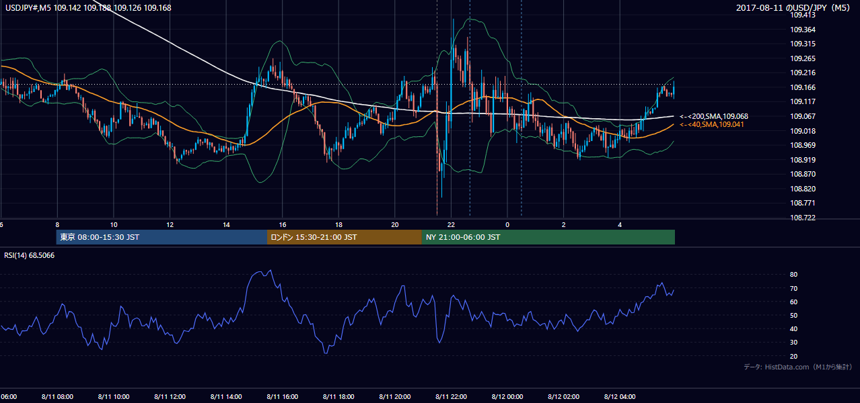This screenshot has height=403, width=860.
Task: Click the bottom time label 8/11 22:00
Action: pyautogui.click(x=451, y=397)
